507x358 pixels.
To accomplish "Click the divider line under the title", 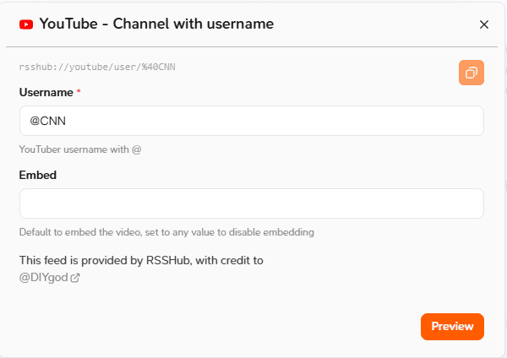I will click(x=252, y=46).
